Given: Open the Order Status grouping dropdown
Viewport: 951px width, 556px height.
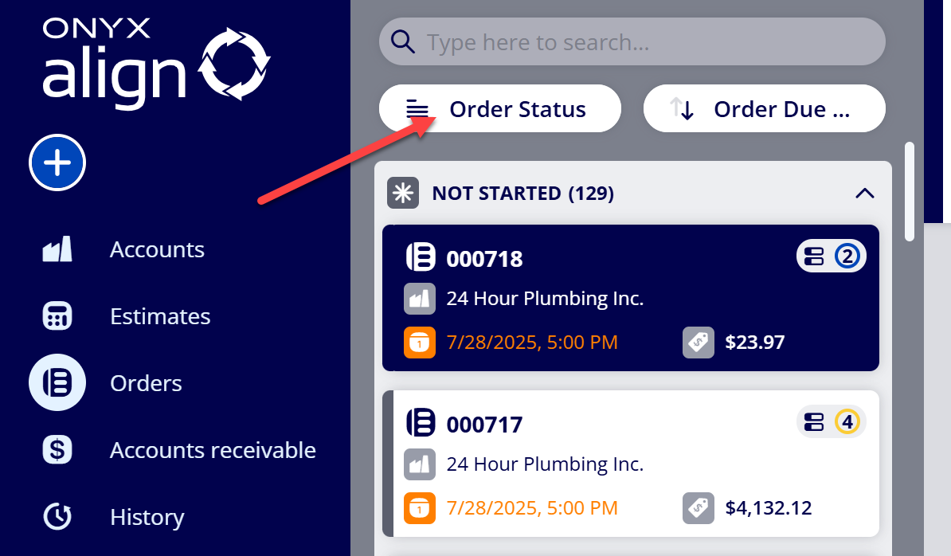Looking at the screenshot, I should pyautogui.click(x=499, y=108).
